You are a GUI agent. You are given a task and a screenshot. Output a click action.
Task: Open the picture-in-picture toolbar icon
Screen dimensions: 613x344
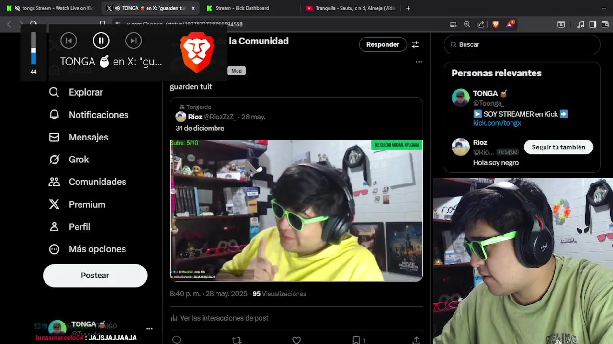click(561, 24)
